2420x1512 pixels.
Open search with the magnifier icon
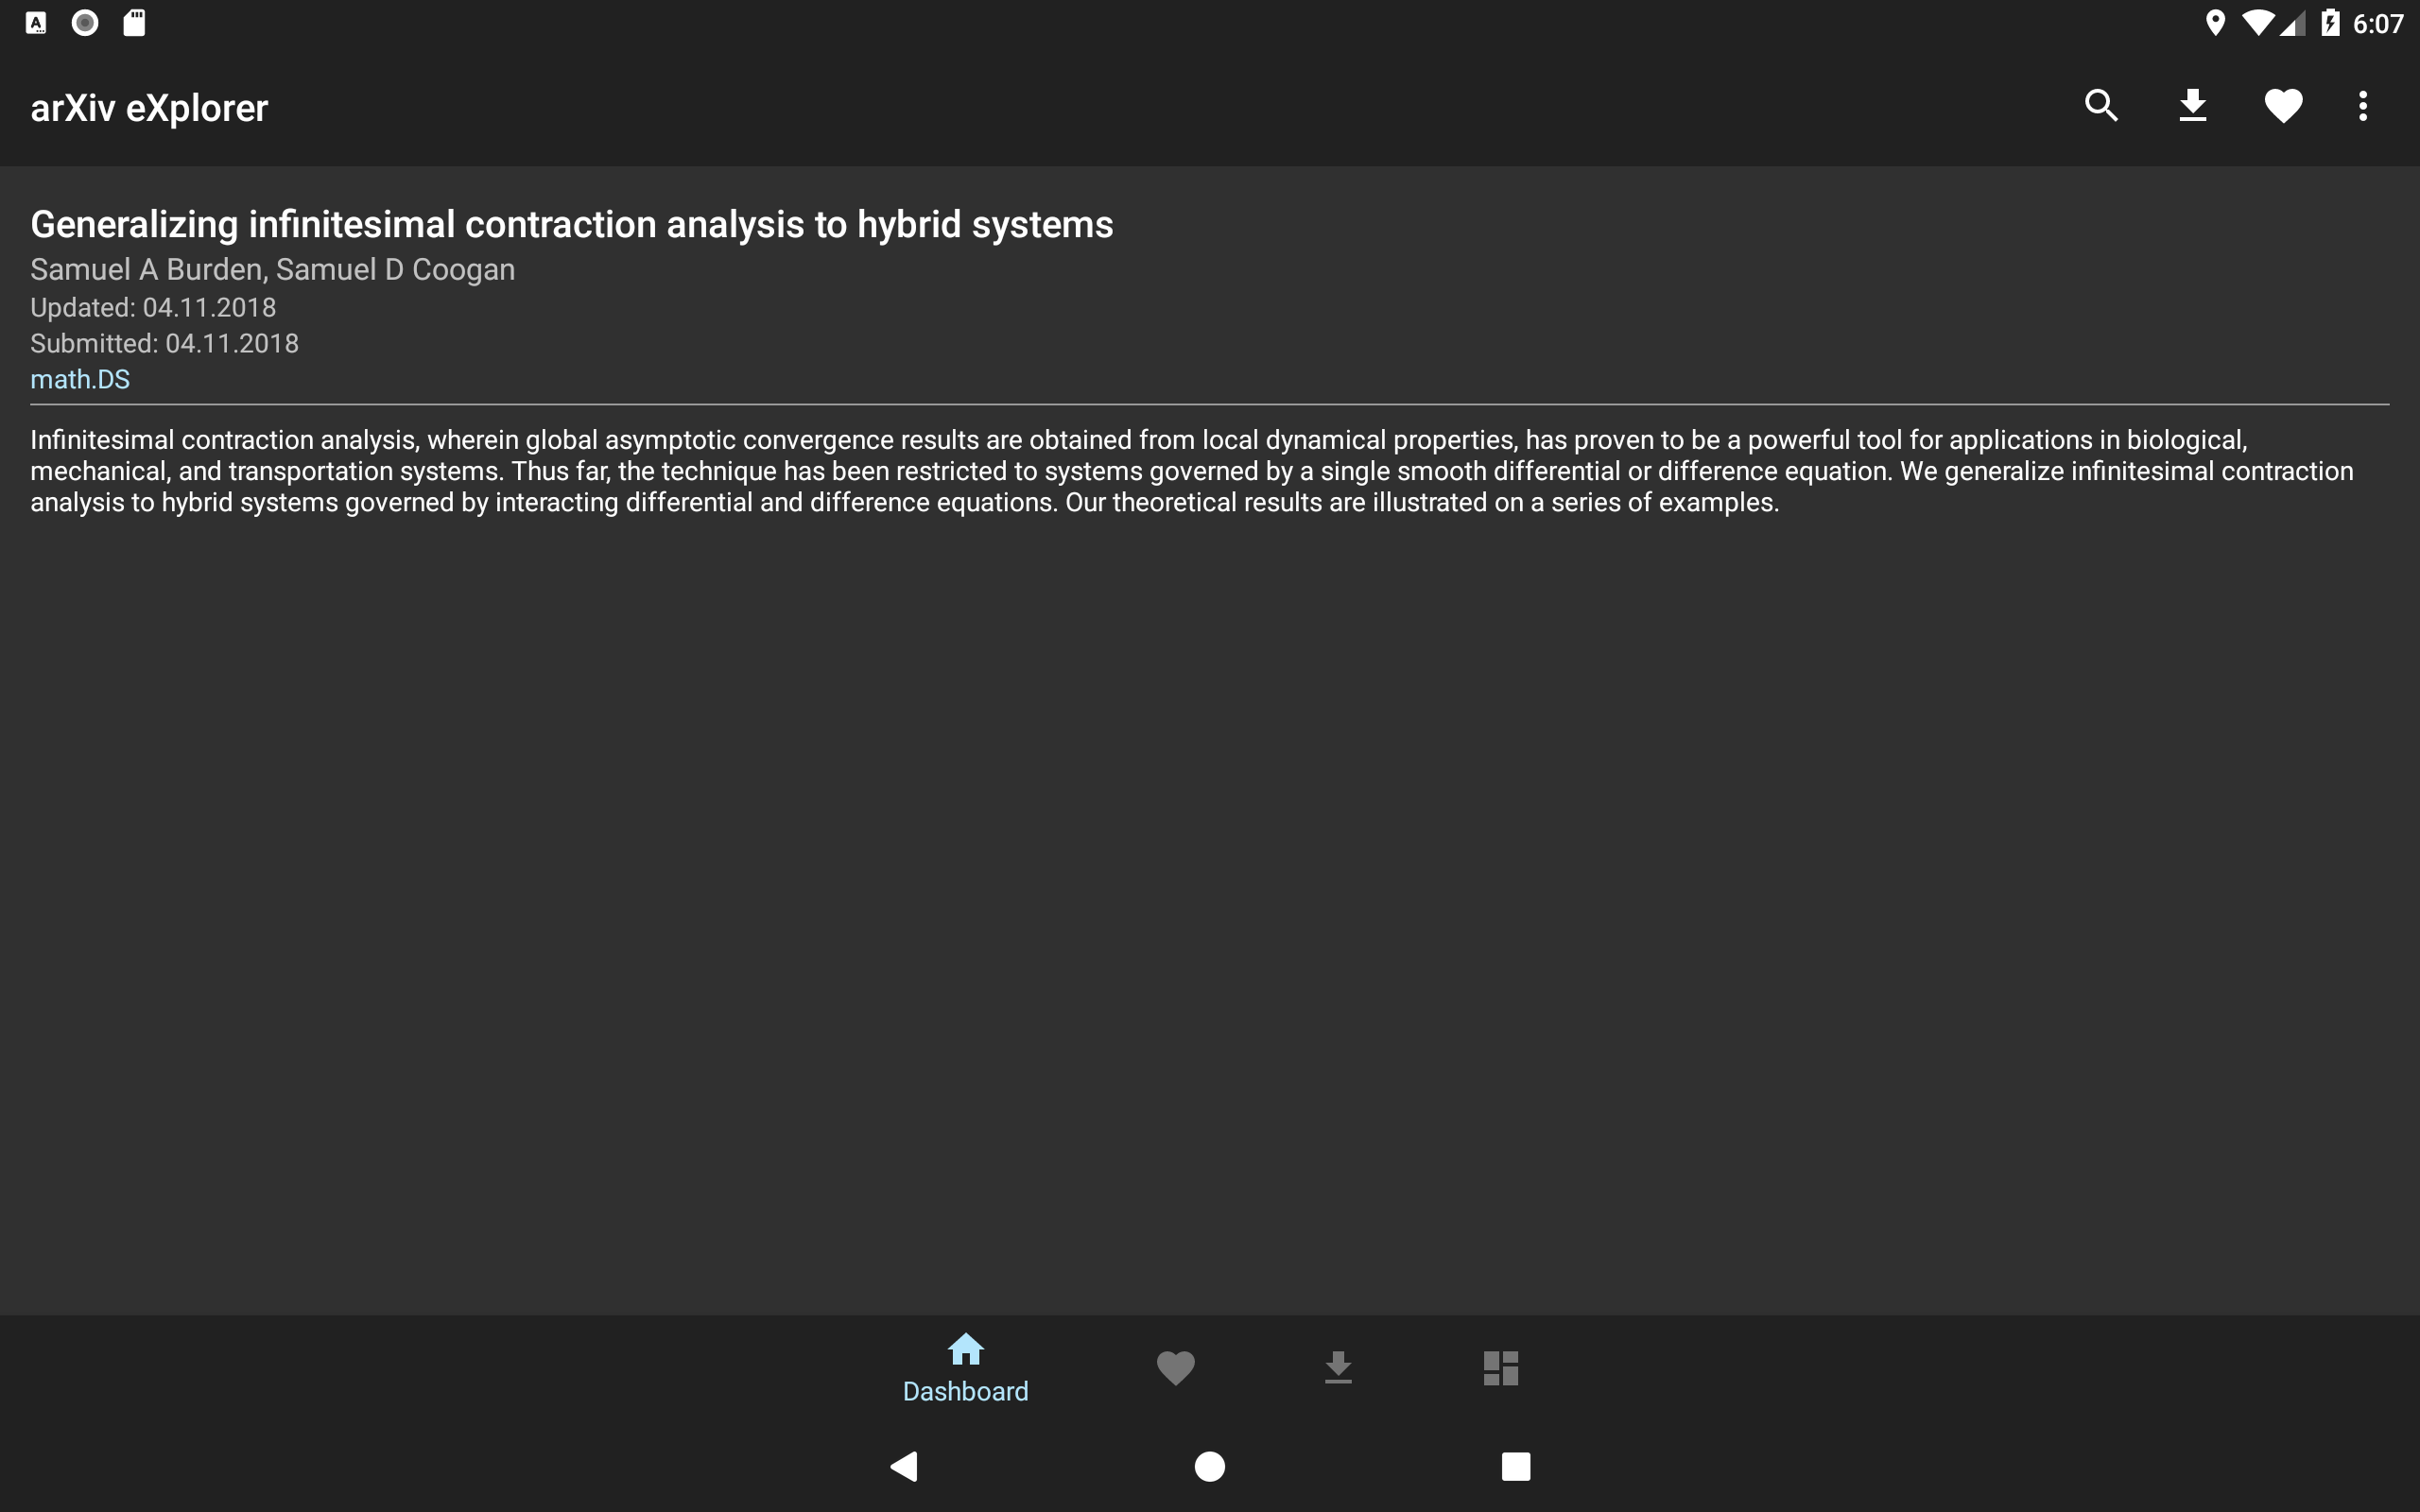click(x=2101, y=106)
